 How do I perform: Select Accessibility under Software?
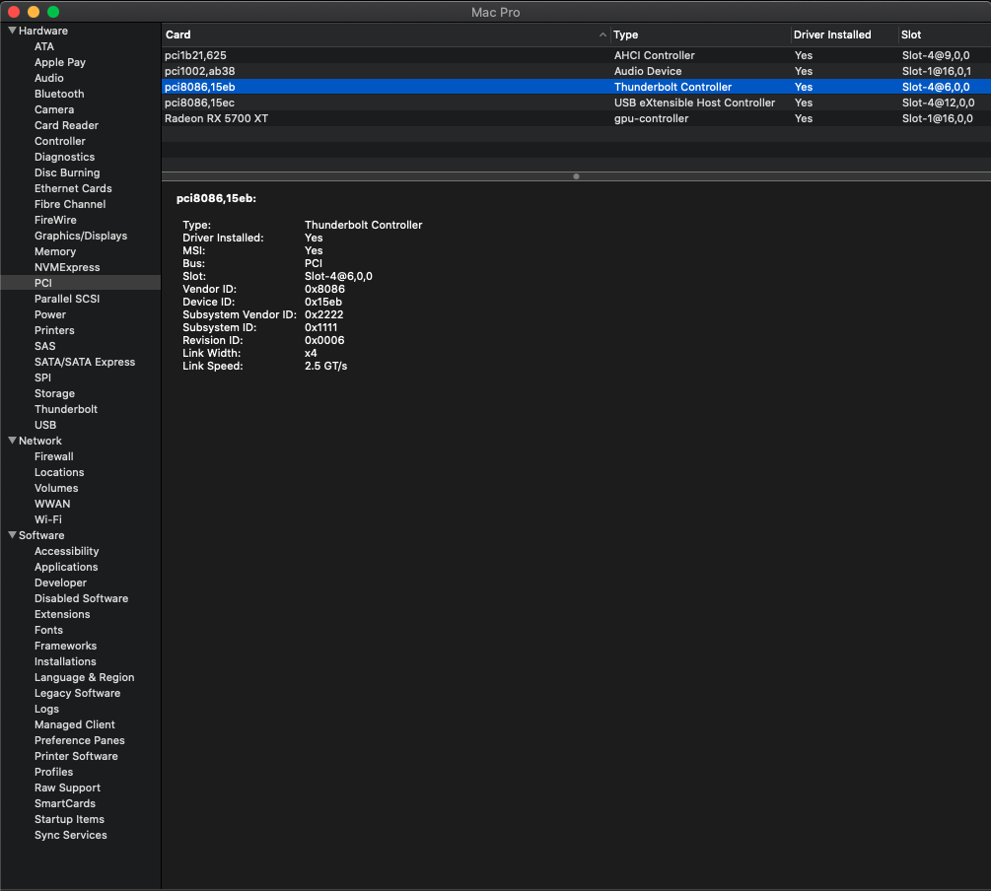coord(66,551)
